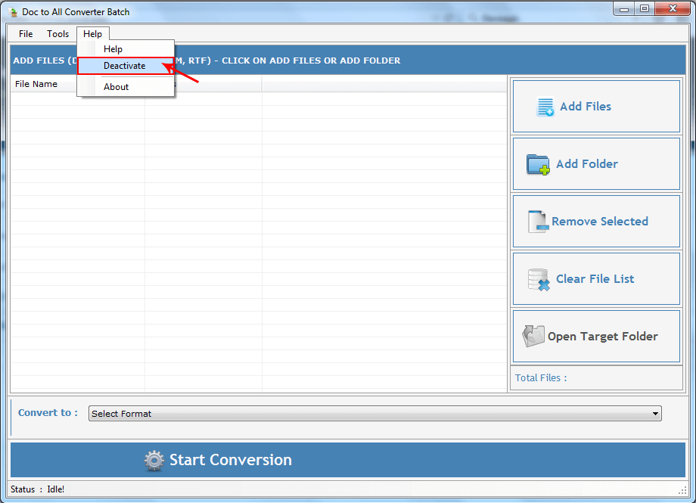Click the Total Files label
This screenshot has width=696, height=503.
(x=541, y=377)
